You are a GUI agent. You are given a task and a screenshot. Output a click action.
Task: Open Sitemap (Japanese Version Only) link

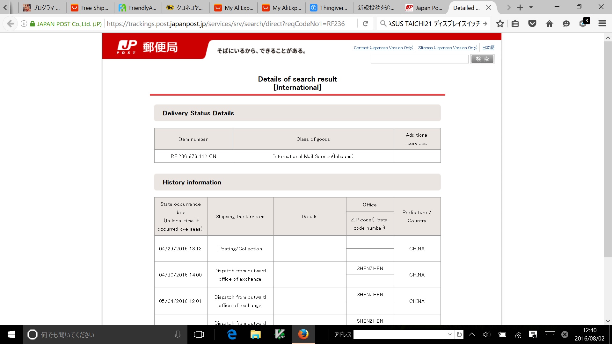(x=448, y=48)
